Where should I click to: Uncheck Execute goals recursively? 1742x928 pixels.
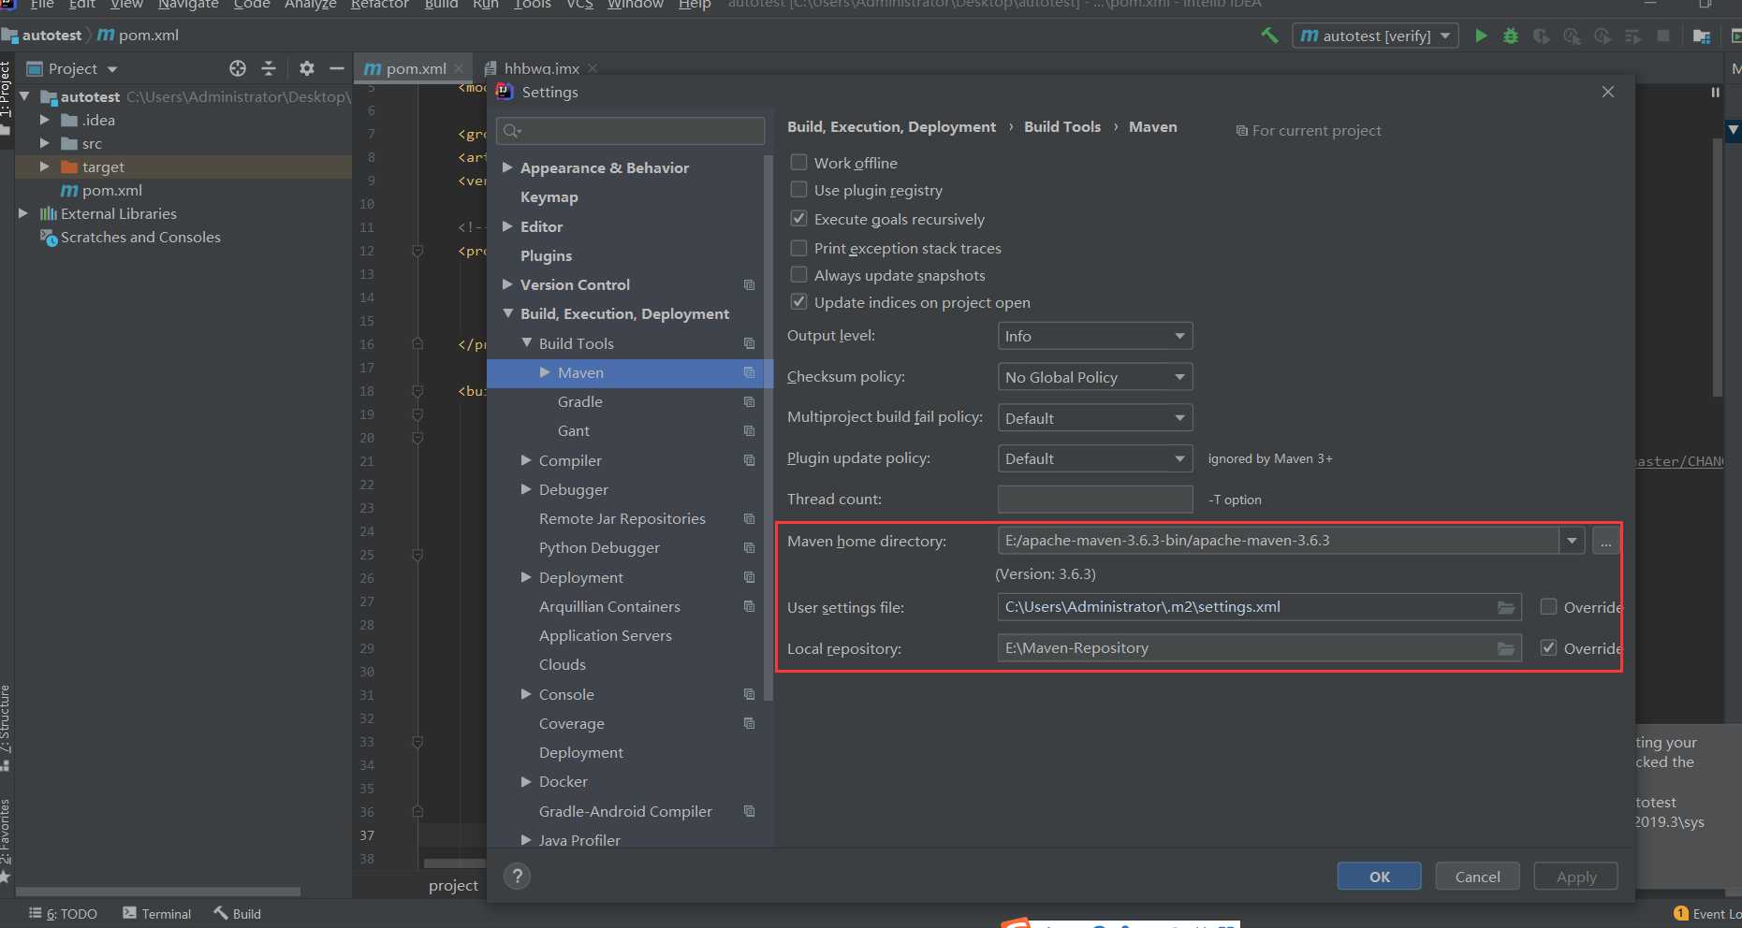(798, 218)
